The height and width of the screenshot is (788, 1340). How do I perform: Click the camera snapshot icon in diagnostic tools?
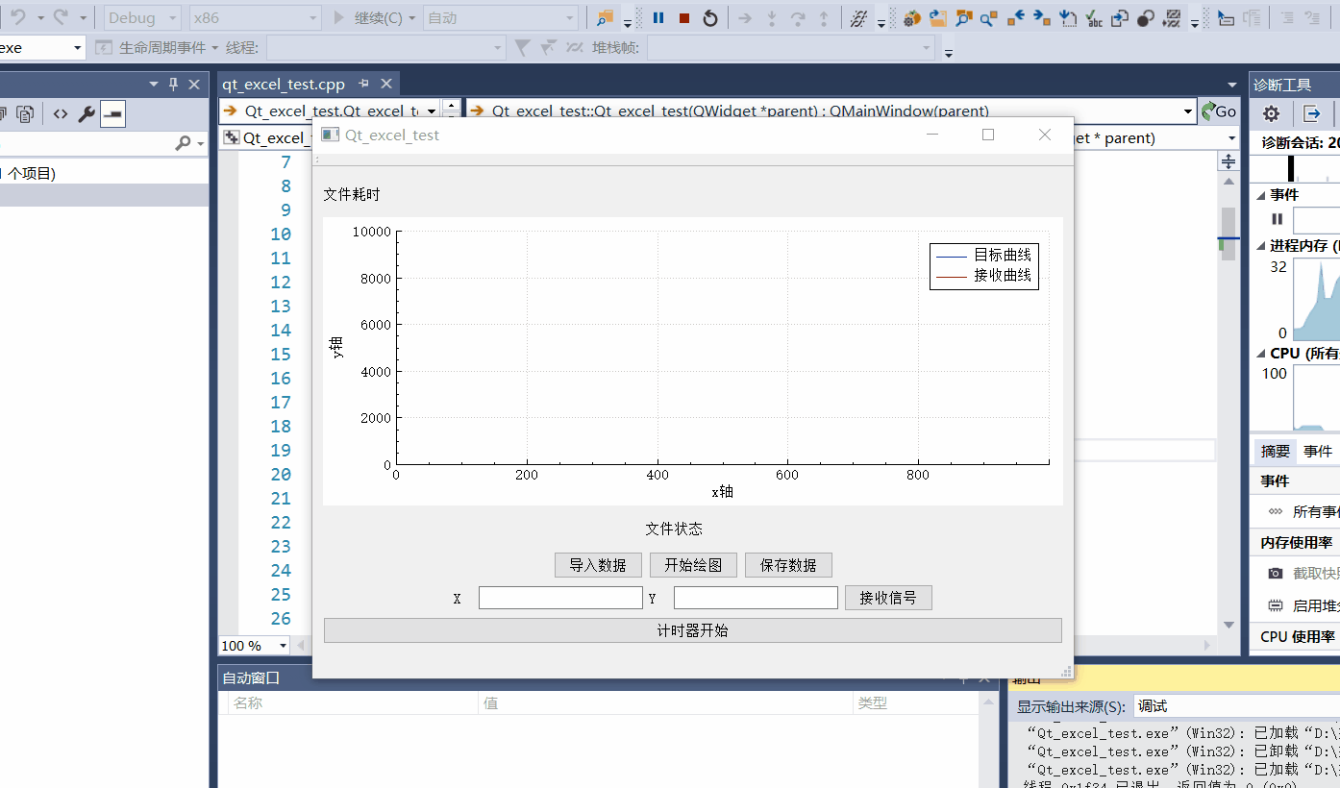click(x=1276, y=573)
